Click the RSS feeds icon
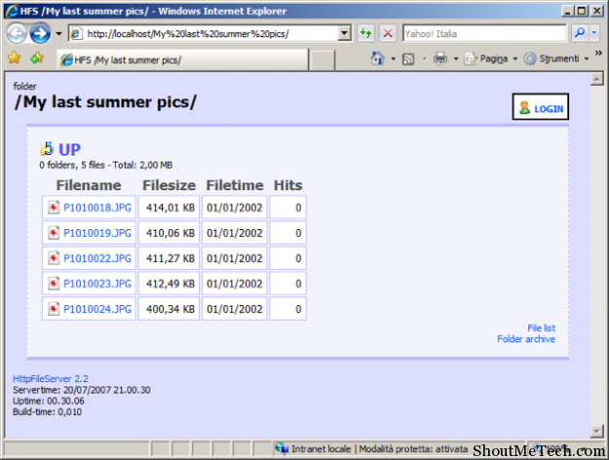Image resolution: width=609 pixels, height=460 pixels. click(408, 59)
